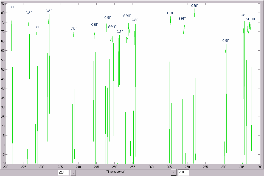The height and width of the screenshot is (176, 264).
Task: Click the y-axis tick label 15
Action: click(x=3, y=135)
